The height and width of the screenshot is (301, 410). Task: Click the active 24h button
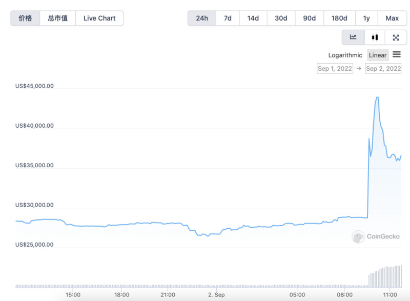[201, 18]
